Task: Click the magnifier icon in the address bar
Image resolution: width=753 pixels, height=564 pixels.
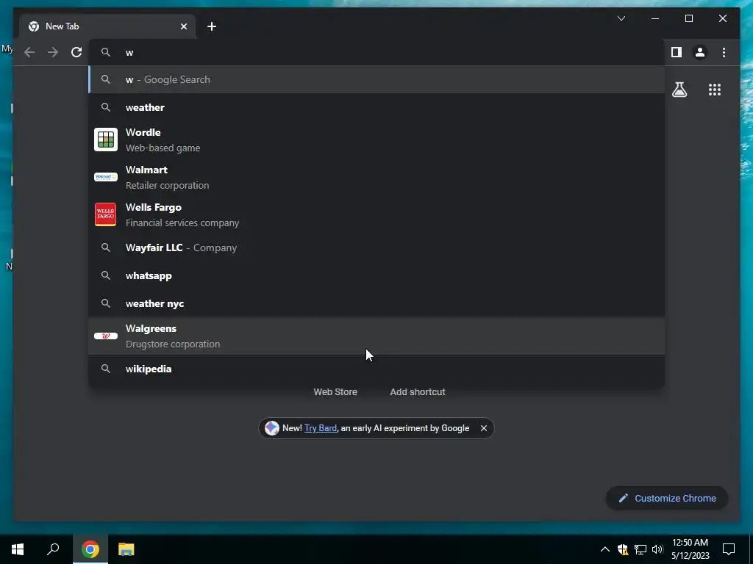Action: point(106,52)
